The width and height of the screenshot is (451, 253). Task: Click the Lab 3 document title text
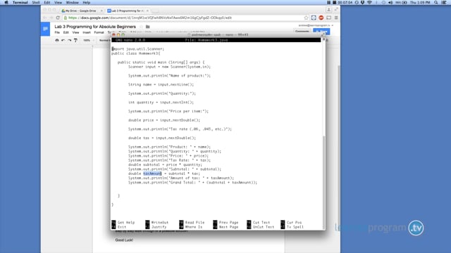[95, 27]
